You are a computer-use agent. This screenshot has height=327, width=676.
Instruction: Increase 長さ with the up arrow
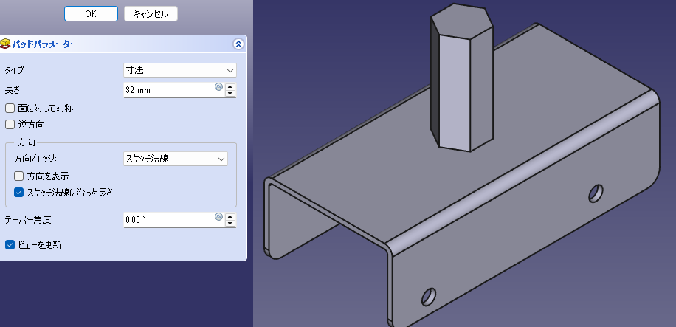tap(230, 86)
